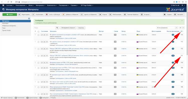Open the Расширения top menu
Image resolution: width=188 pixels, height=99 pixels.
pos(64,5)
